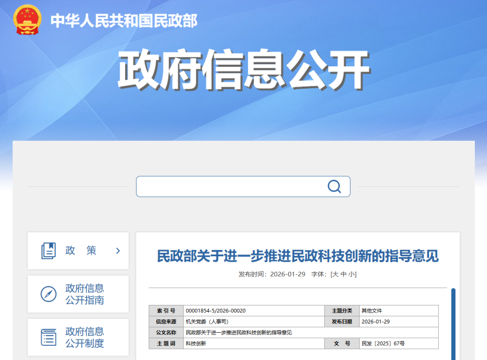Click the compass icon for 公开指南
The image size is (487, 360).
[x=49, y=294]
